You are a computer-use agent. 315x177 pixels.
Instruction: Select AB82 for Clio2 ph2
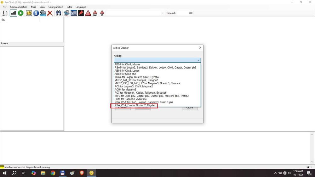(157, 74)
